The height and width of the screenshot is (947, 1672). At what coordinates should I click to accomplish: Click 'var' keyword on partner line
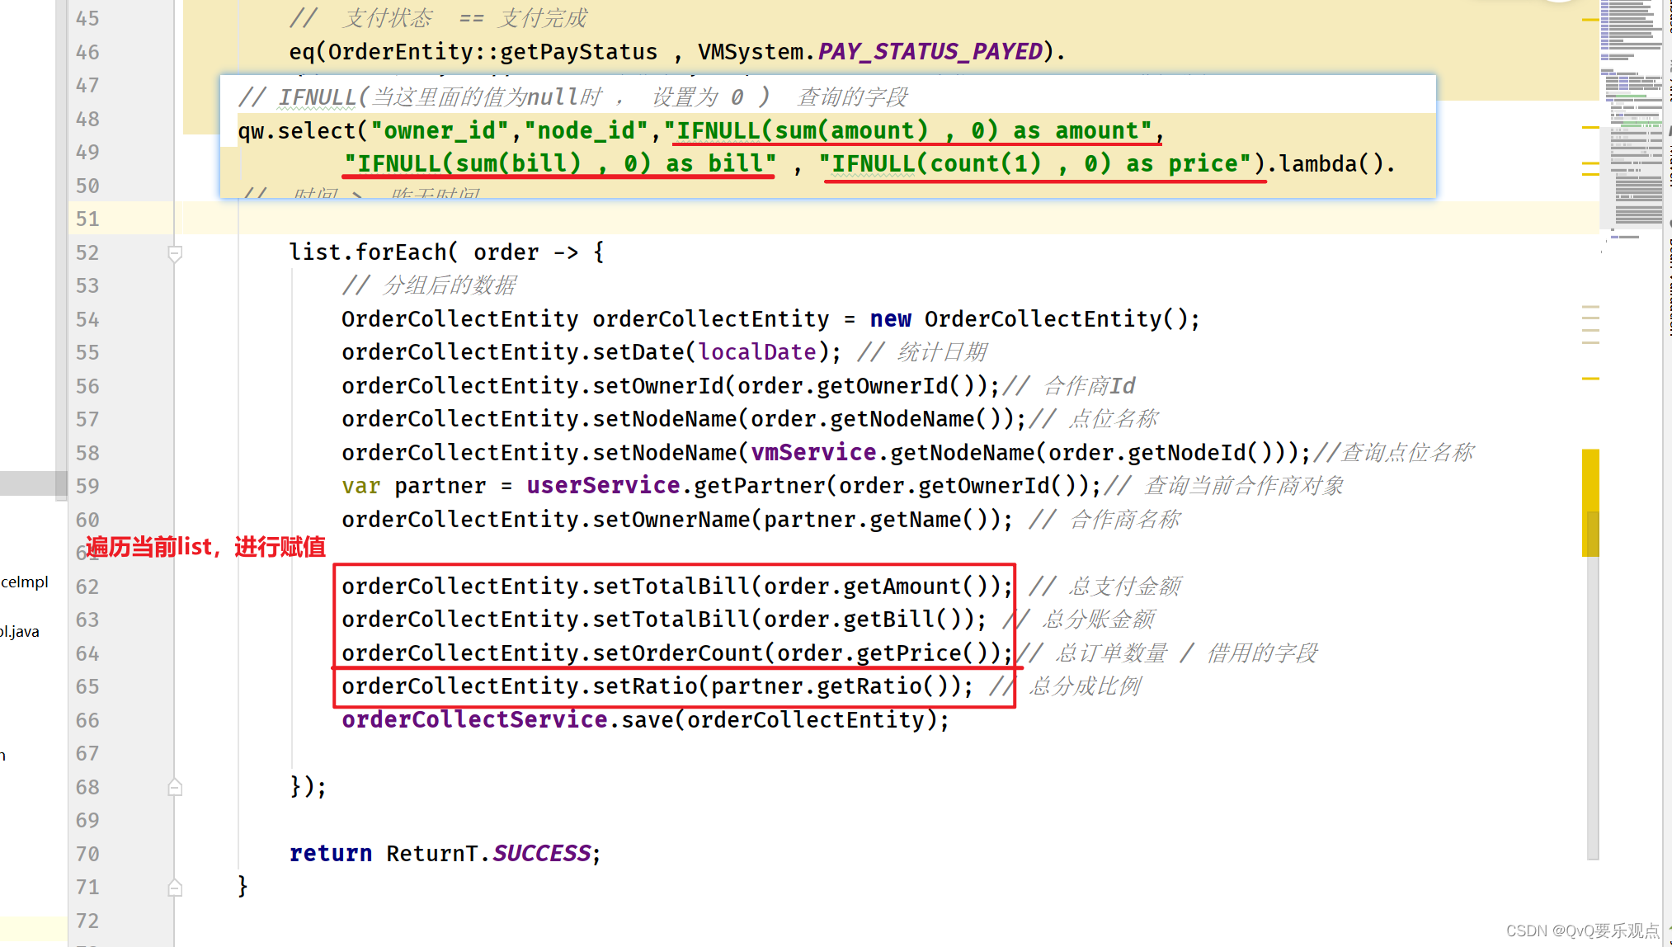(361, 486)
